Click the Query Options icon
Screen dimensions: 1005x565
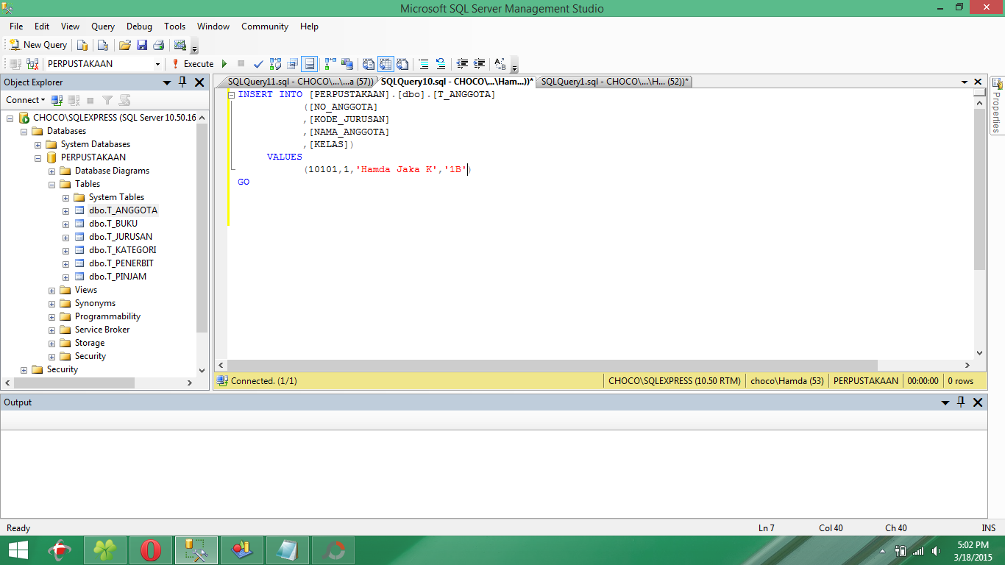pyautogui.click(x=293, y=64)
